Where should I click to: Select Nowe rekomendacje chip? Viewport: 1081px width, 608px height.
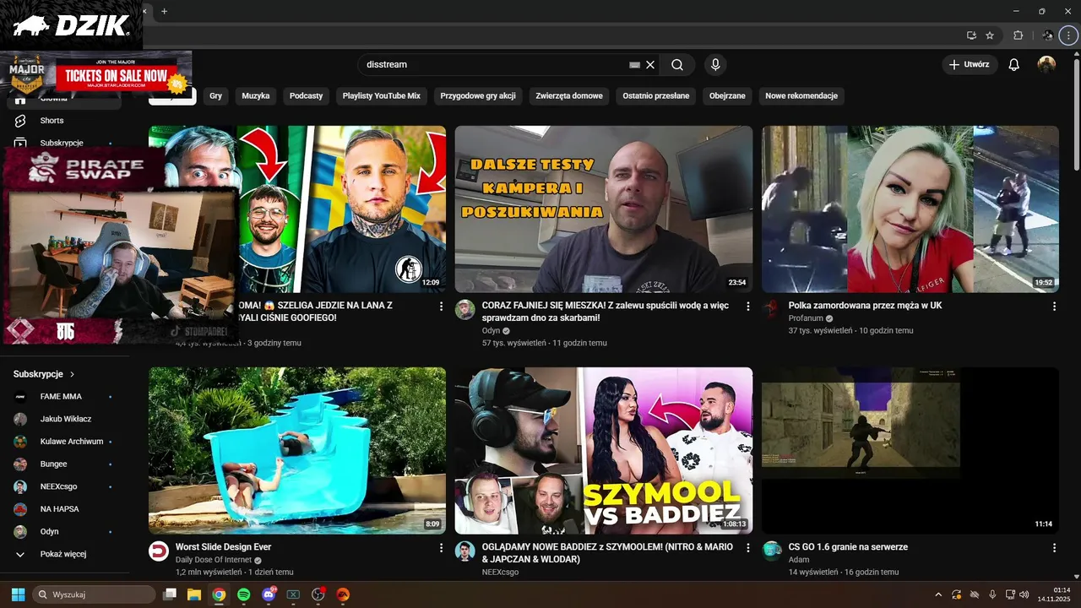[801, 96]
